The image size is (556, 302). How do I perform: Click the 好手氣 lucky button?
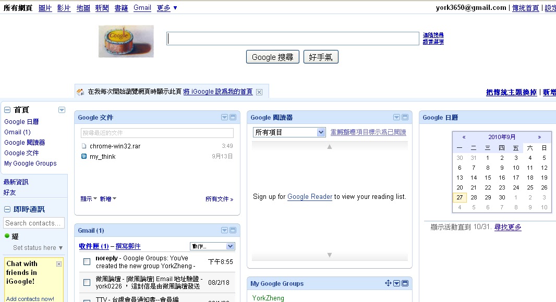coord(321,57)
